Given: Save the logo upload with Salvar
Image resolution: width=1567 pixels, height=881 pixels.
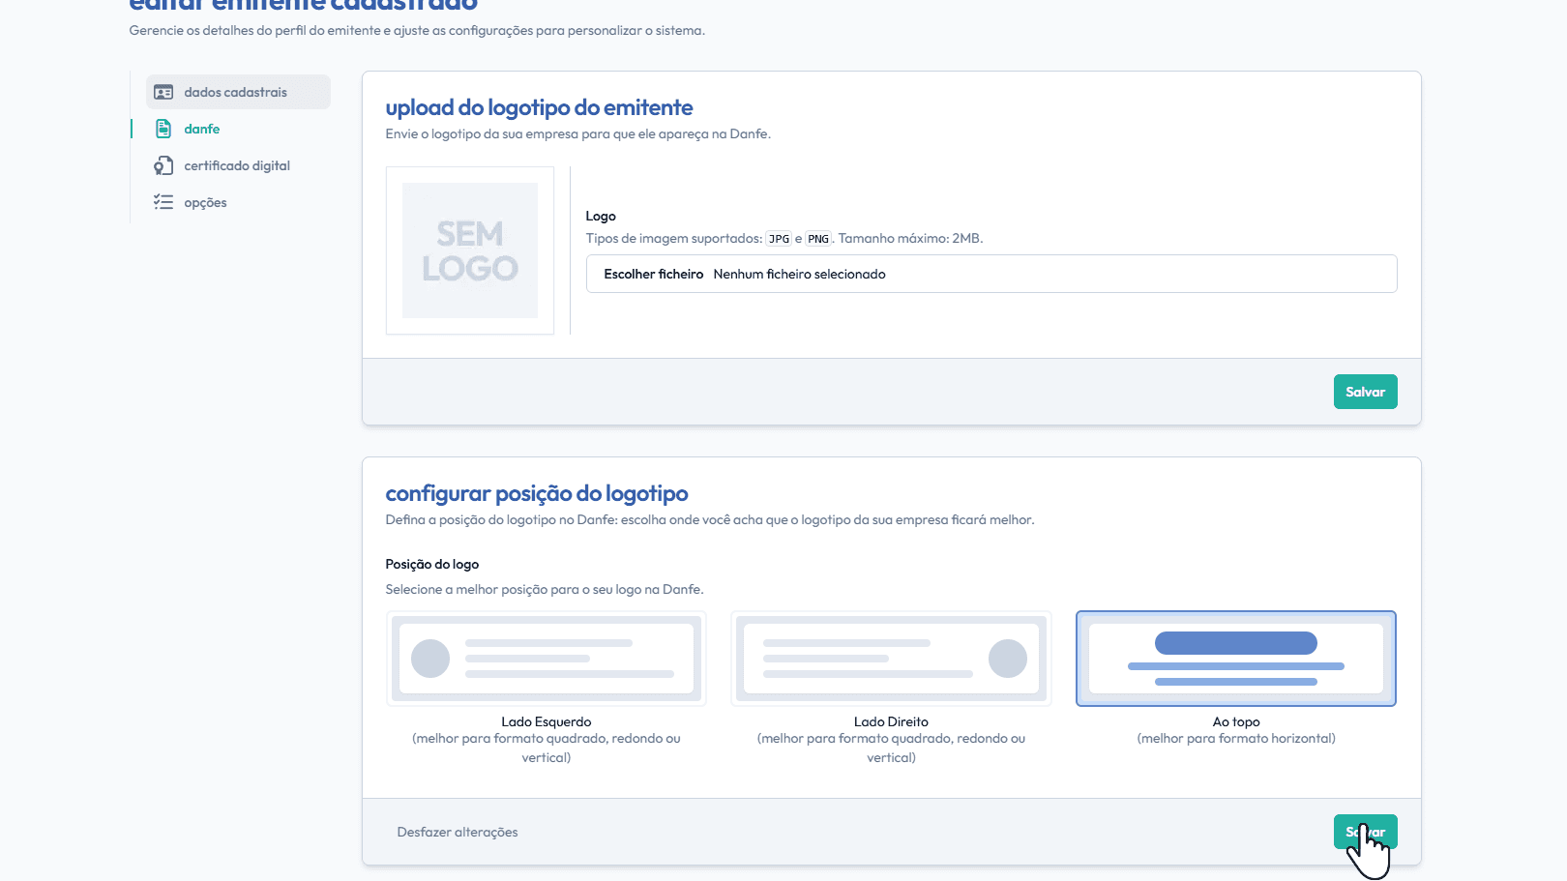Looking at the screenshot, I should pos(1365,392).
